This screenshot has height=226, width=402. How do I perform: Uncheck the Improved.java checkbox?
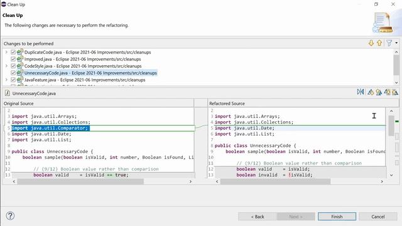point(13,59)
